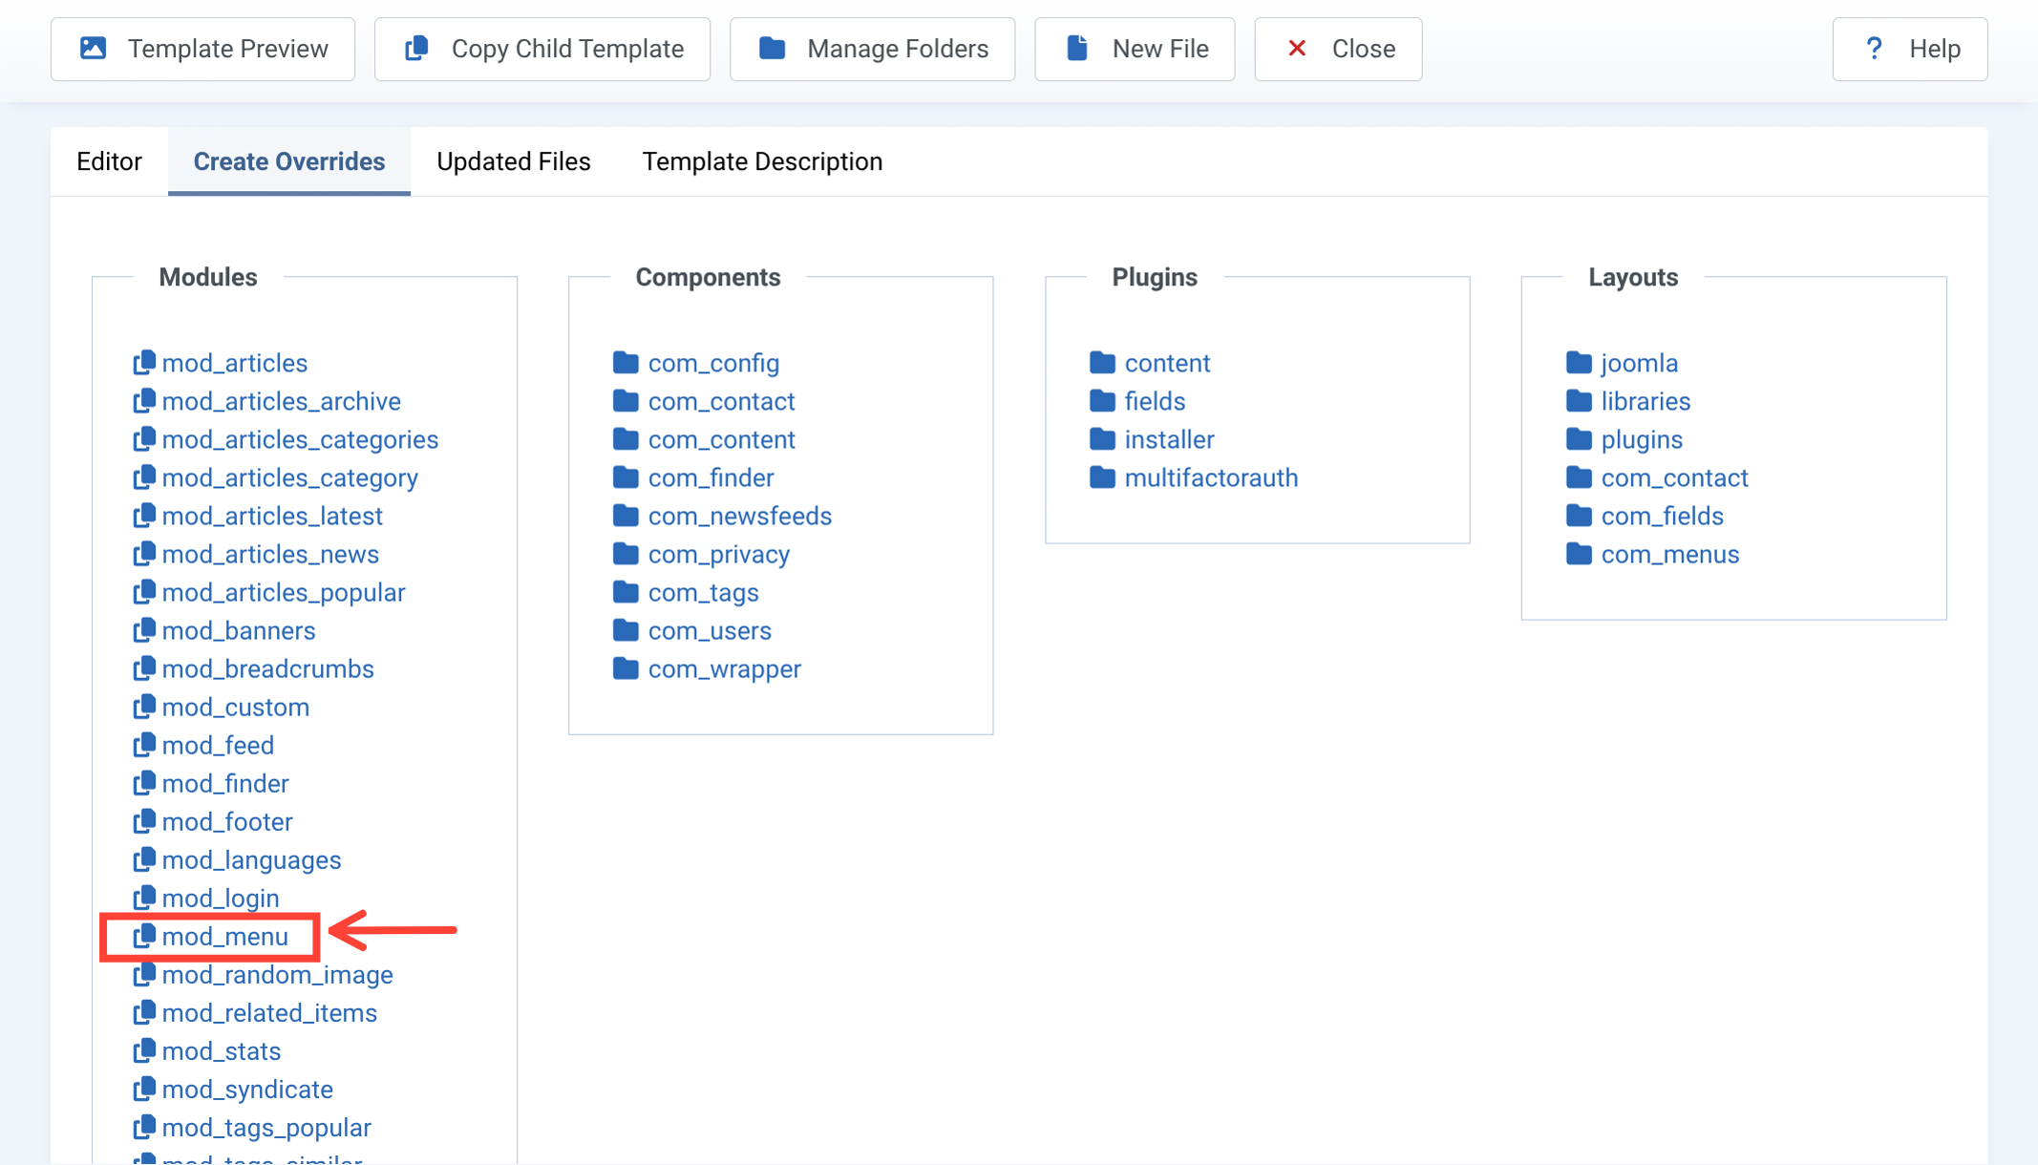2038x1165 pixels.
Task: Click the folder icon next to com_config
Action: [x=626, y=363]
